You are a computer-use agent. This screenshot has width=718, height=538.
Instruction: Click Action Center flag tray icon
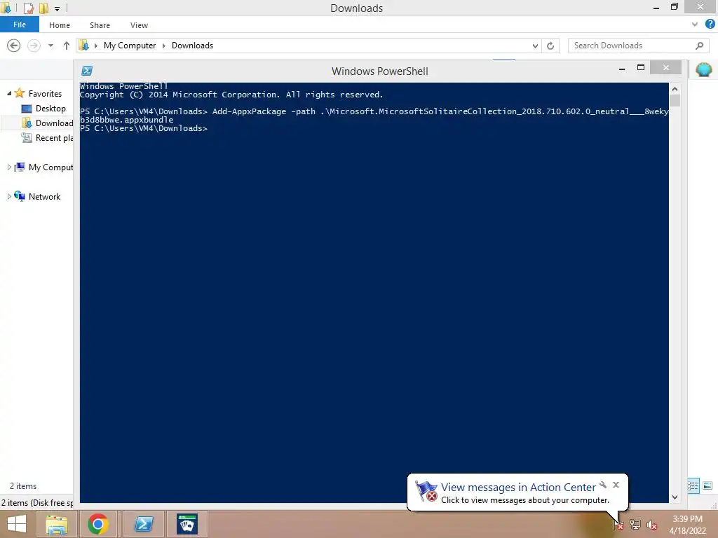[618, 525]
